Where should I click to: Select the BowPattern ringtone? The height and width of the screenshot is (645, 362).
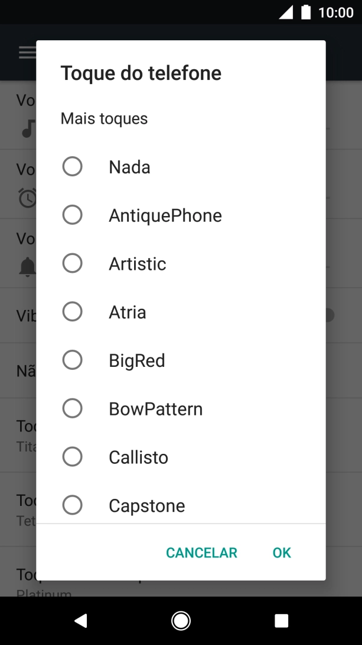click(72, 408)
